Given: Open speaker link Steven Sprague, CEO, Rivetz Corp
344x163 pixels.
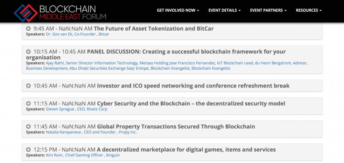Looking at the screenshot, I should pos(76,109).
